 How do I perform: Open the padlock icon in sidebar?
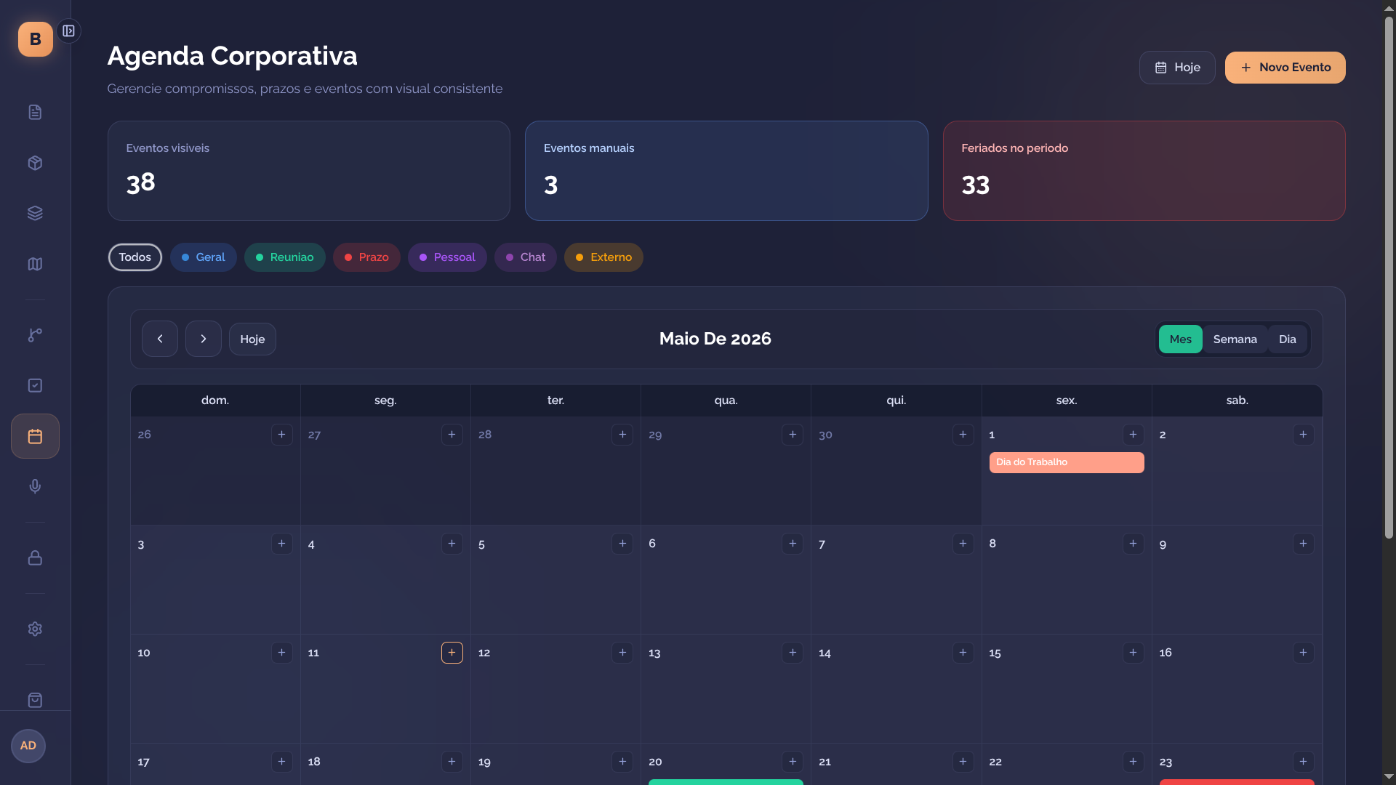pyautogui.click(x=35, y=557)
